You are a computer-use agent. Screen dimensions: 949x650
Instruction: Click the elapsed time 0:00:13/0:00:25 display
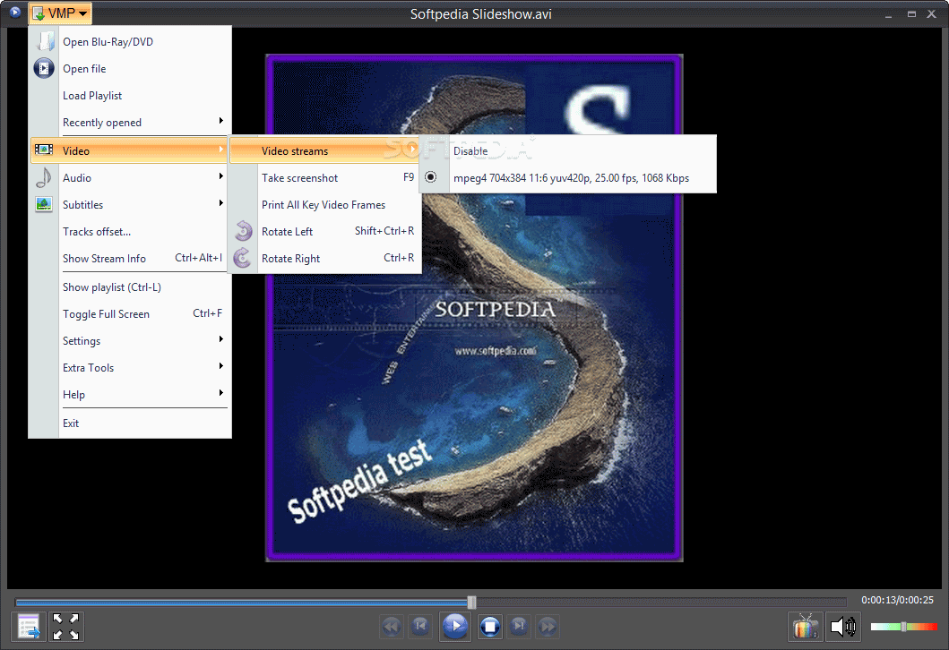coord(897,600)
